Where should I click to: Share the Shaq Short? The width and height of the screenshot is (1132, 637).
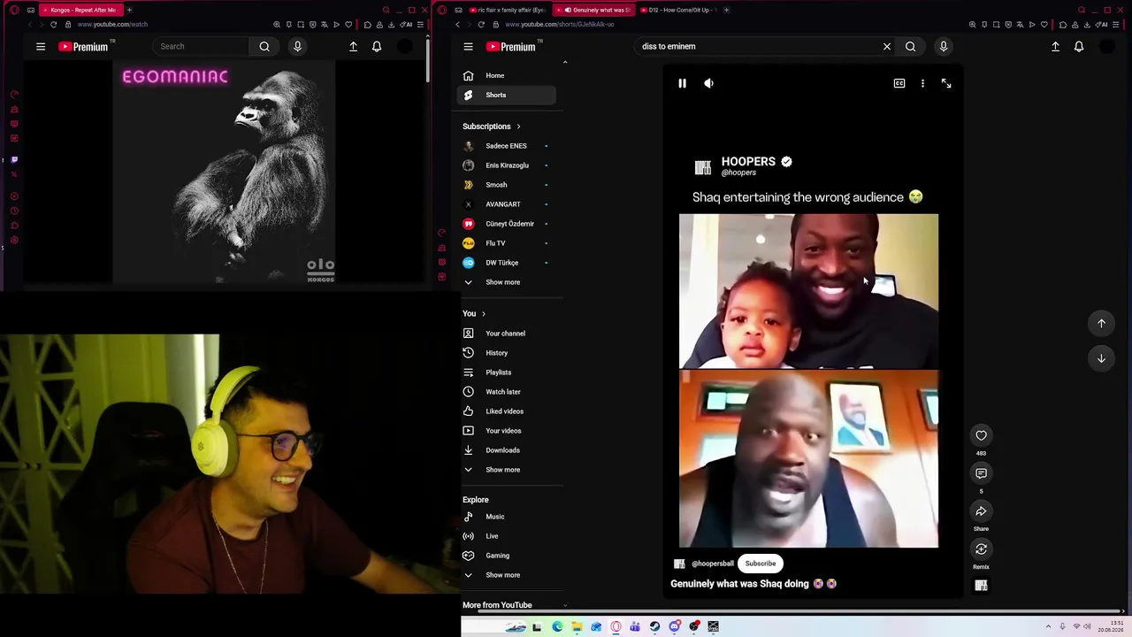(981, 511)
